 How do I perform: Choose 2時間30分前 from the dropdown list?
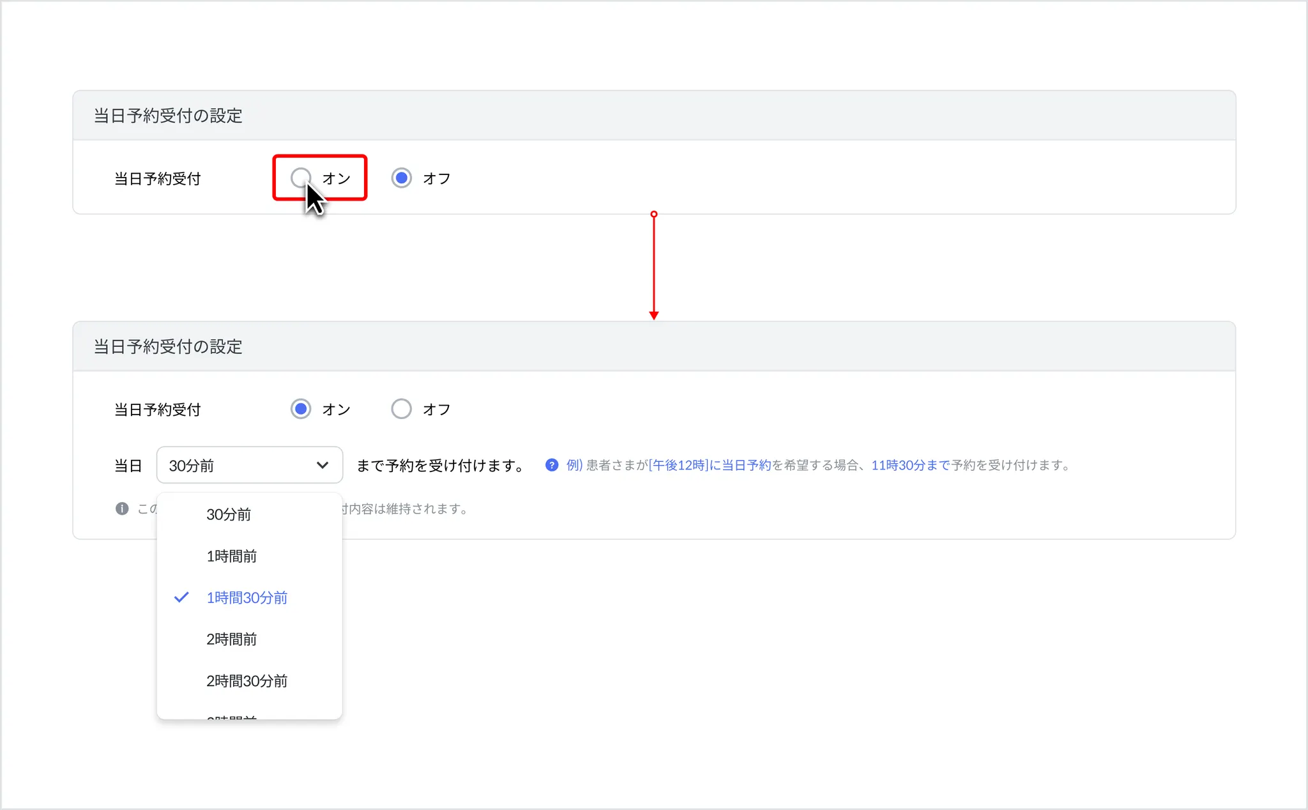[x=247, y=680]
